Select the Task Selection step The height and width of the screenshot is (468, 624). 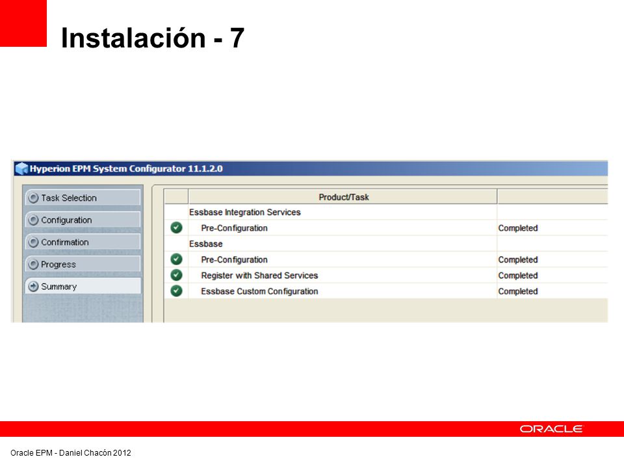point(83,198)
